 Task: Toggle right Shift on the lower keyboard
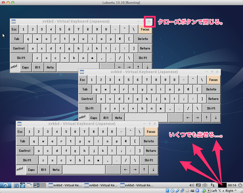click(x=149, y=160)
